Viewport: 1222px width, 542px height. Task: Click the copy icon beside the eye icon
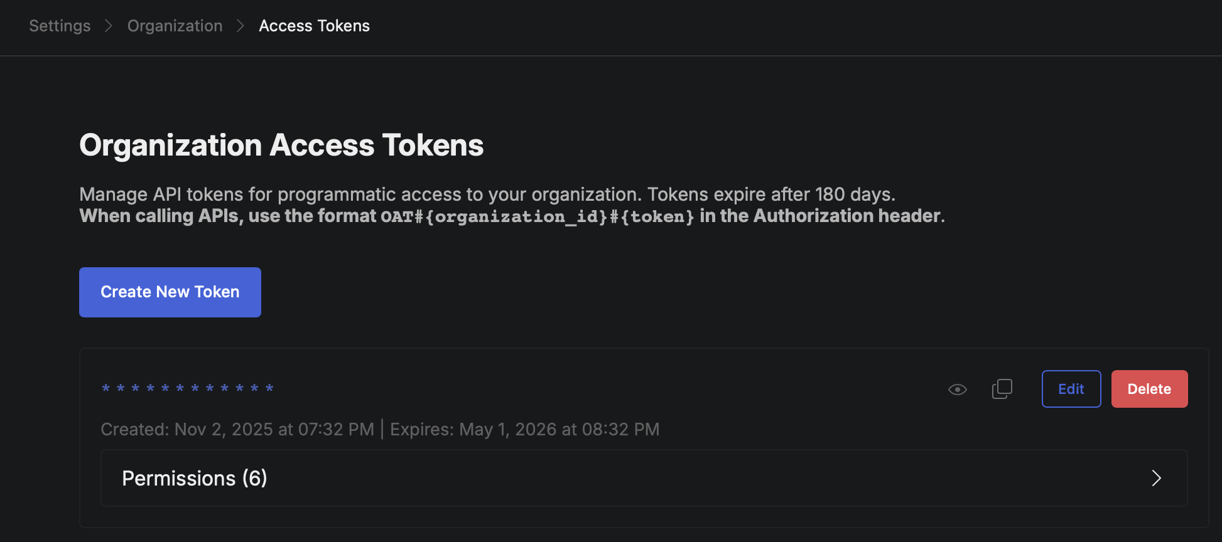tap(1002, 389)
